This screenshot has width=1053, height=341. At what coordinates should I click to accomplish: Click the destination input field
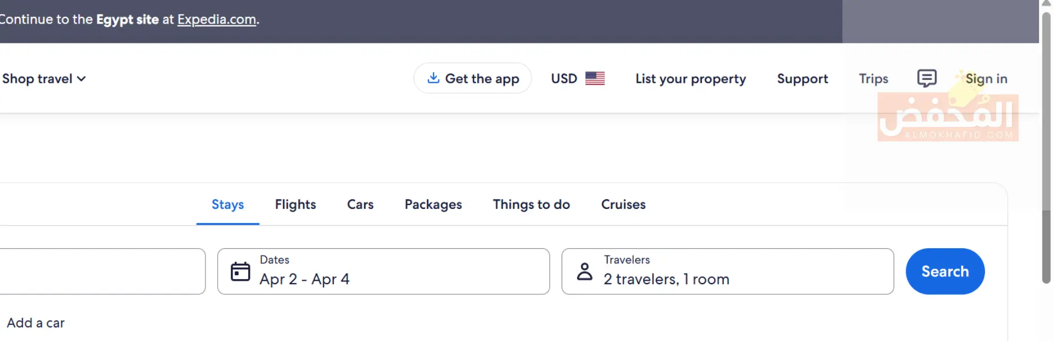coord(102,271)
